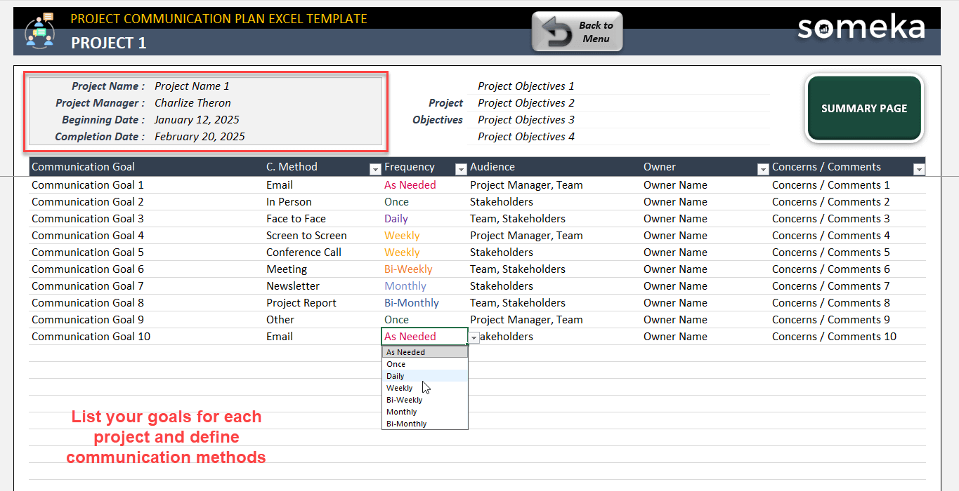Select the Communication Goal 5 cell
This screenshot has height=491, width=959.
[x=88, y=253]
